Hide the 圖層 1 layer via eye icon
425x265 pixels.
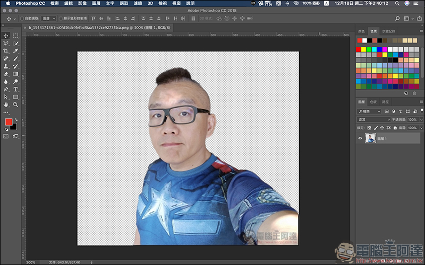coord(360,138)
